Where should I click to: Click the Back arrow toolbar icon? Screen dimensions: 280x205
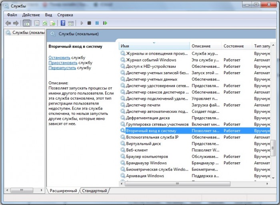(8, 23)
